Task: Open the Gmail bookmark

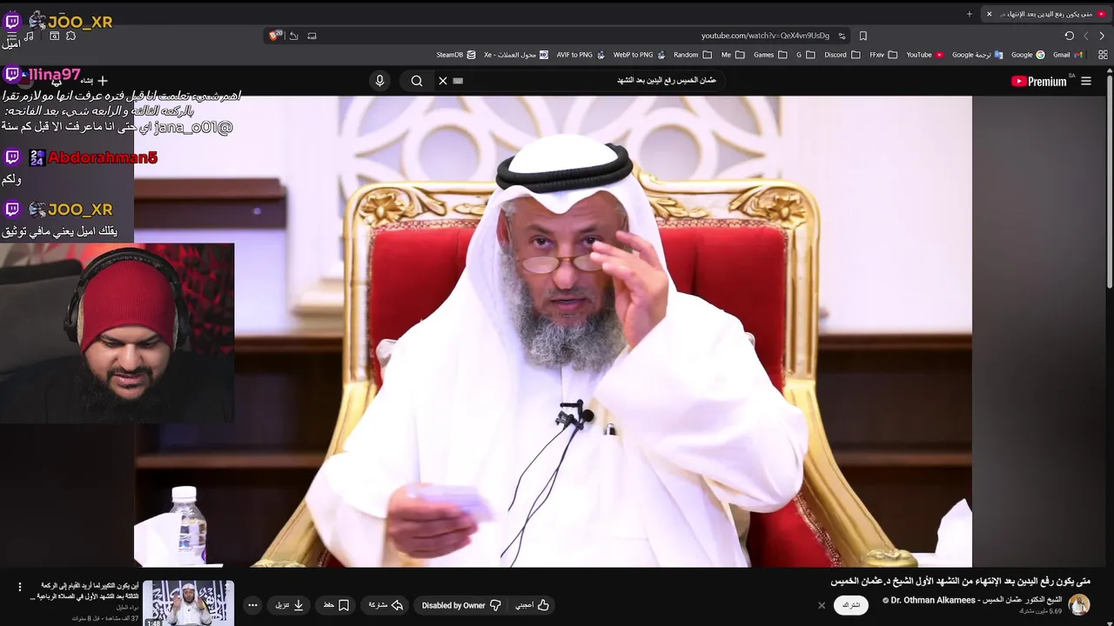Action: (1068, 55)
